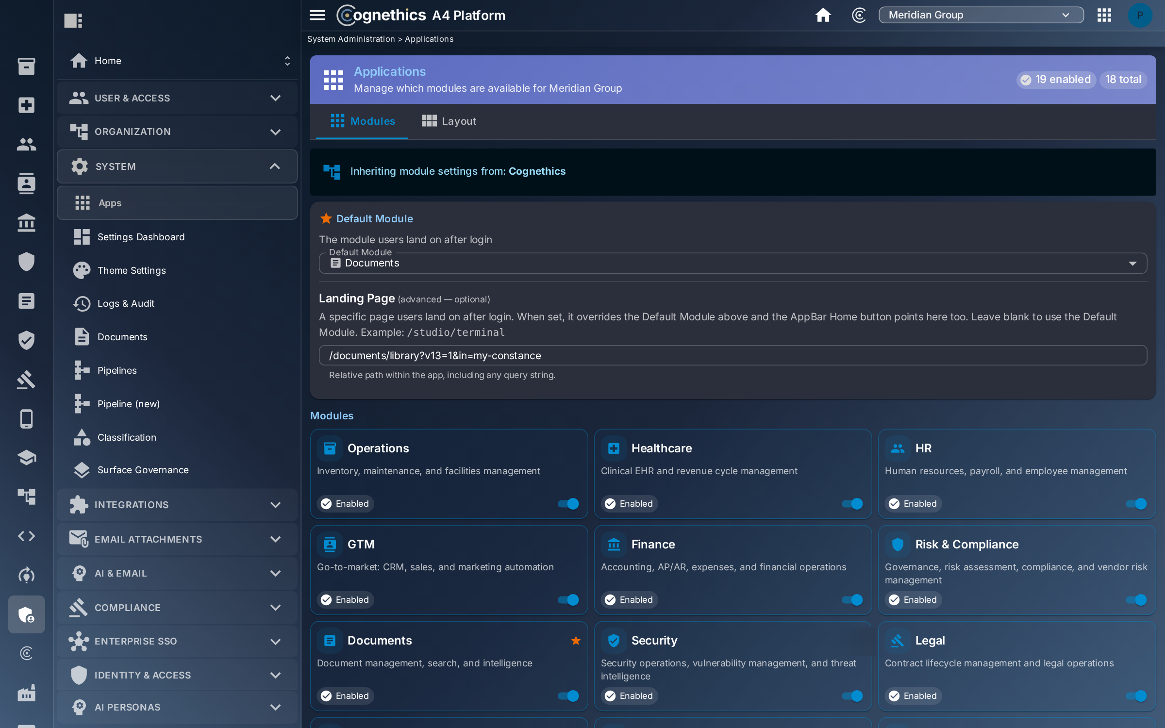Collapse the SYSTEM section
1165x728 pixels.
(177, 166)
